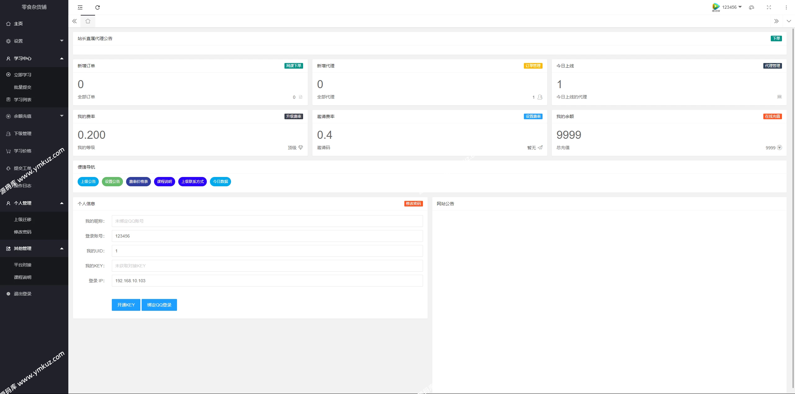Click the 我的昵称 input field
Viewport: 795px width, 394px height.
tap(267, 221)
